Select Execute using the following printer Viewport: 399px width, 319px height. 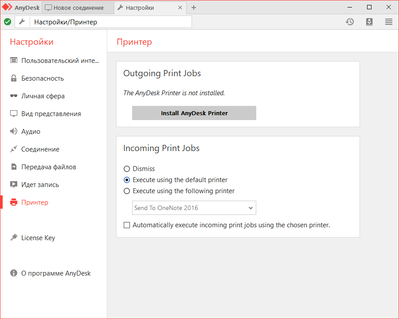(x=127, y=191)
